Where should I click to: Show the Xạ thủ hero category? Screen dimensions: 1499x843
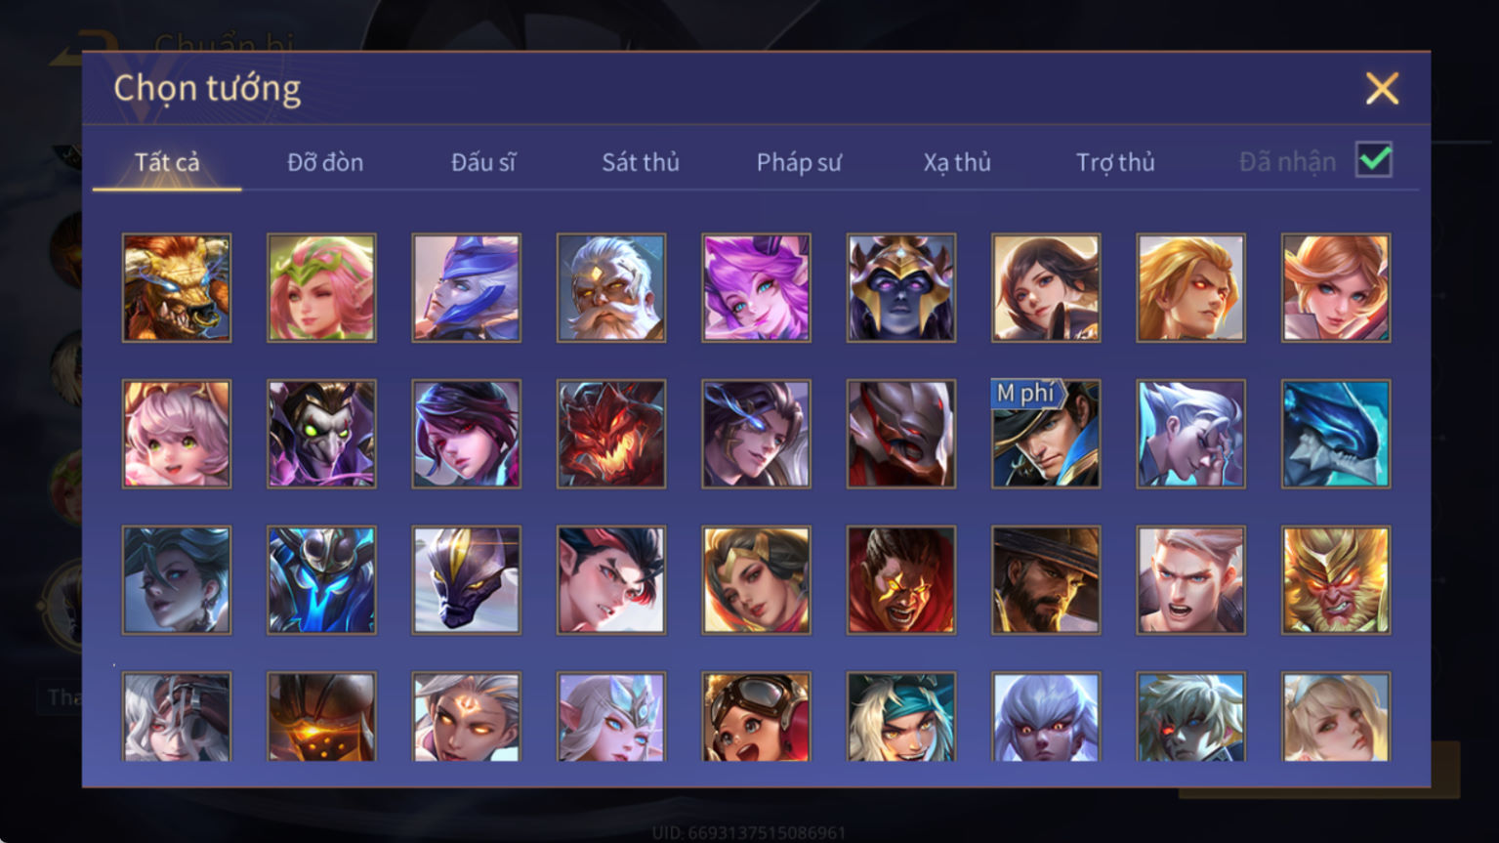click(957, 162)
